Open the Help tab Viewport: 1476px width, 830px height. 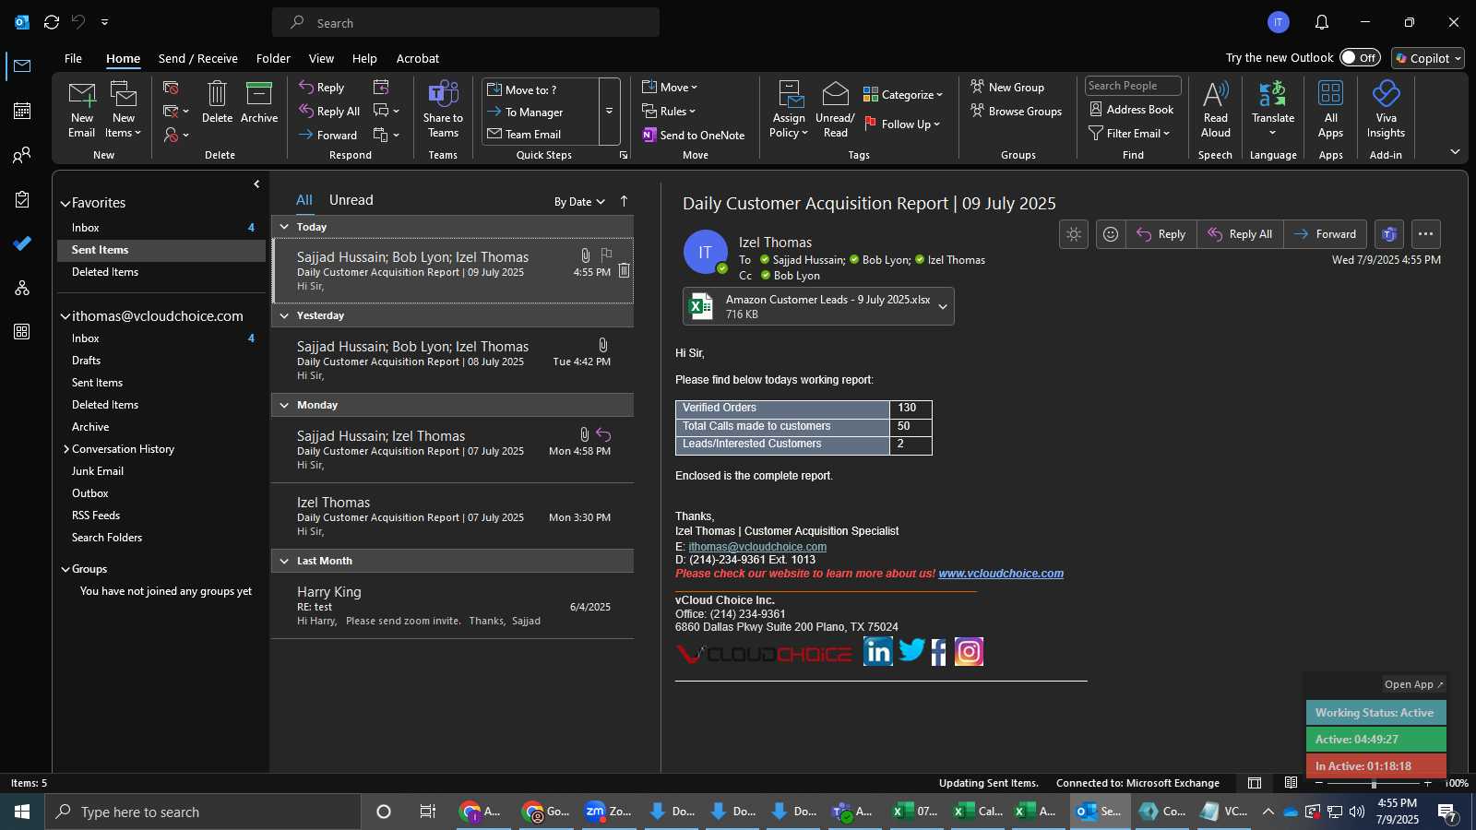364,58
